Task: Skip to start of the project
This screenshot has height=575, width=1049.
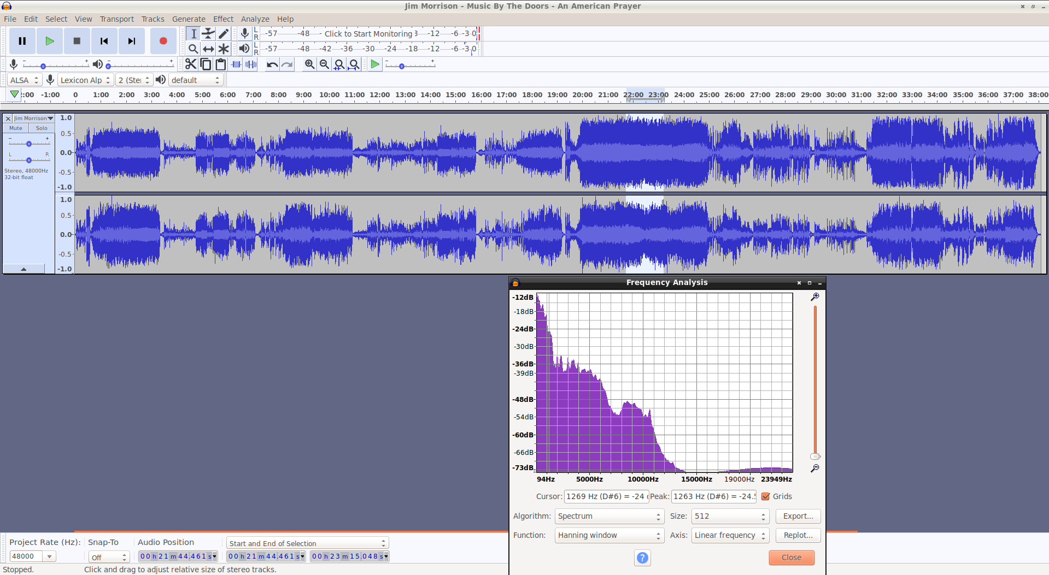Action: click(x=104, y=41)
